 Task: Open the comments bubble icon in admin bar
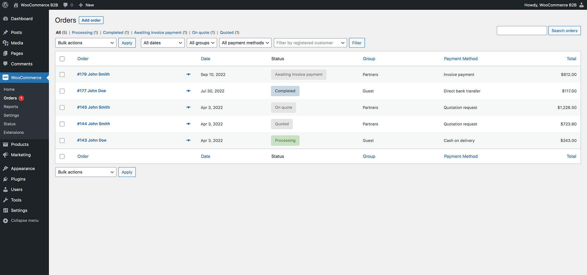click(65, 5)
